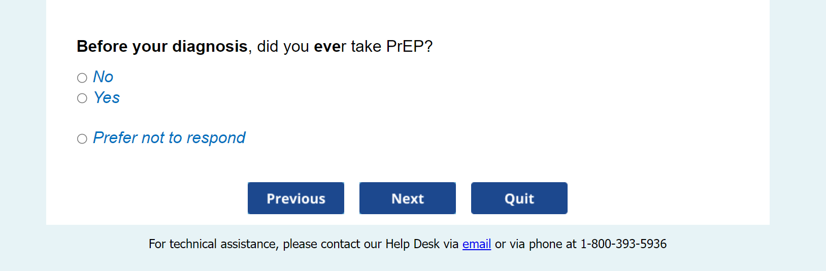
Task: Click the bold "Before your diagnosis" text
Action: pos(162,46)
